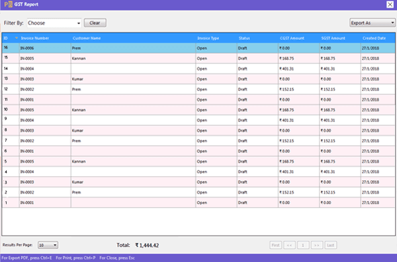Click the CGST Amount column header
This screenshot has height=262, width=397.
tap(292, 38)
